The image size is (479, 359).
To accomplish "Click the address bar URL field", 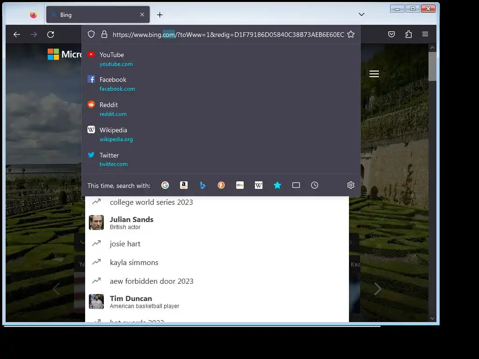I will (228, 35).
